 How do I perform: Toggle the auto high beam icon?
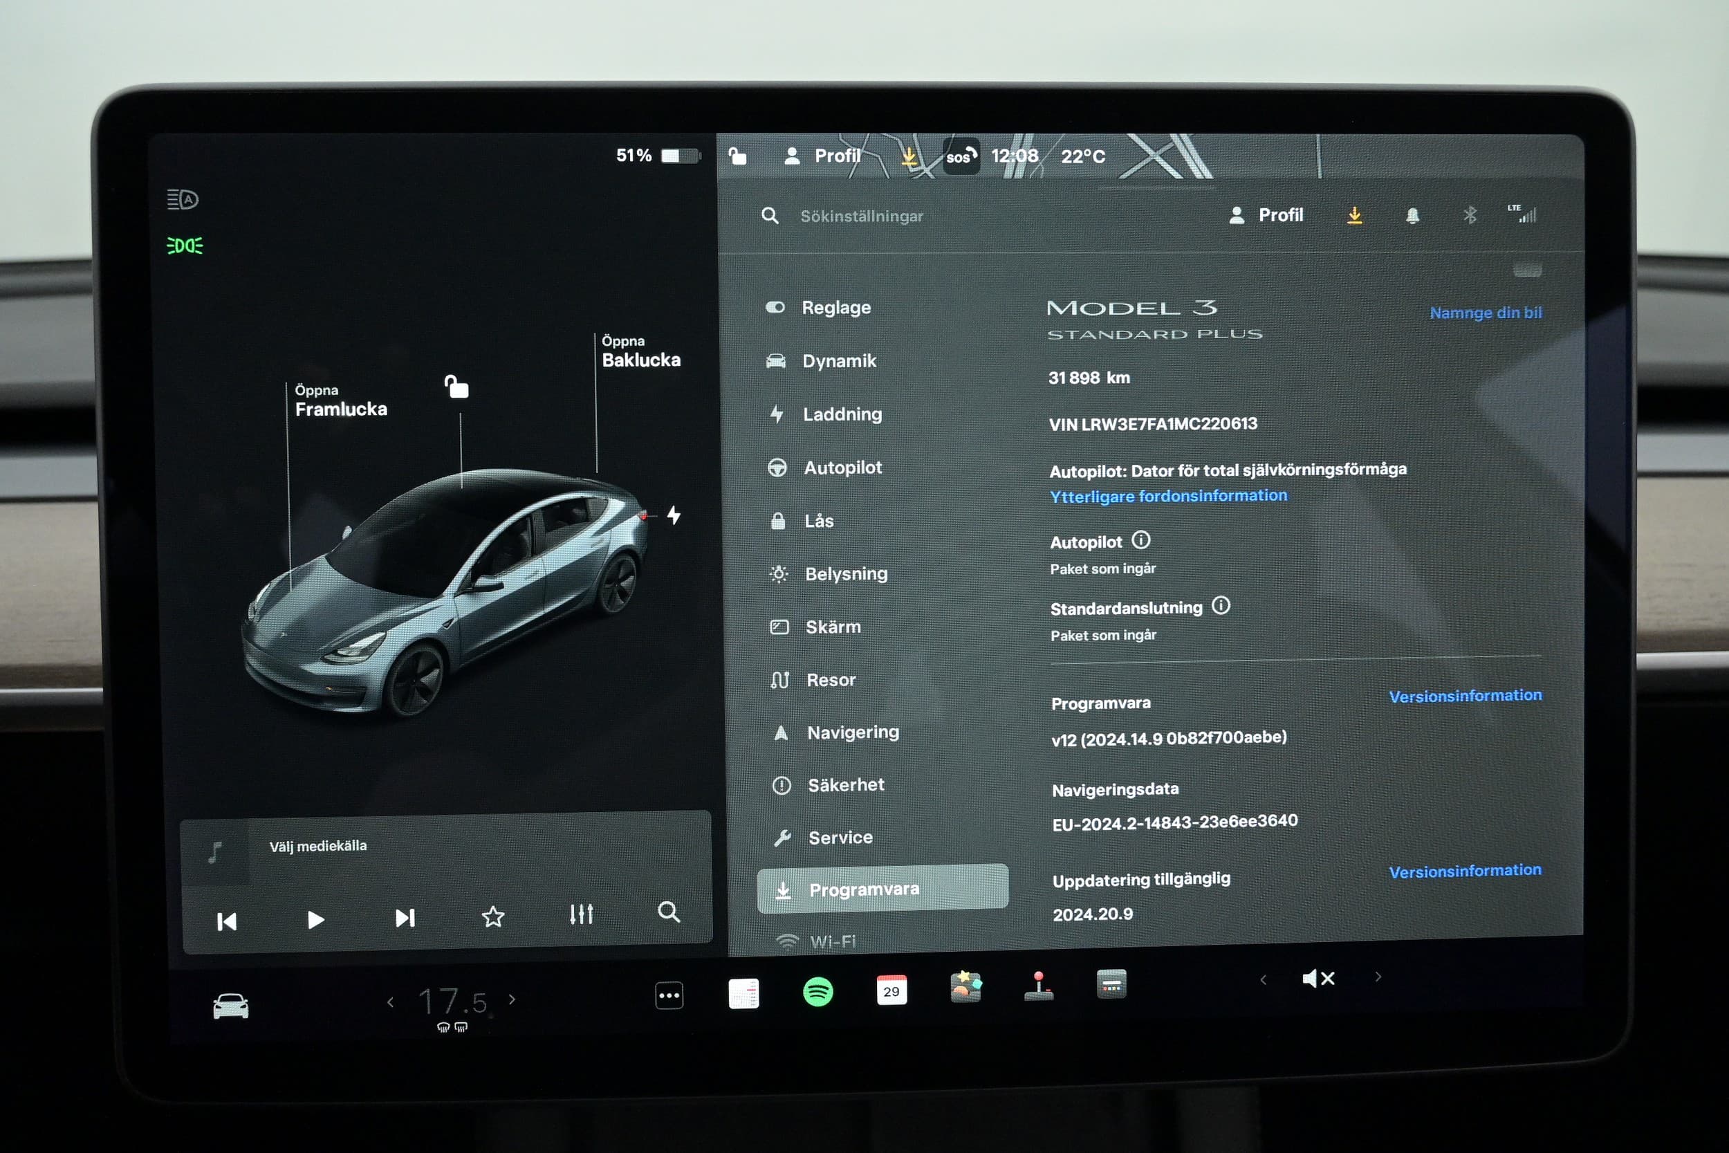click(183, 199)
